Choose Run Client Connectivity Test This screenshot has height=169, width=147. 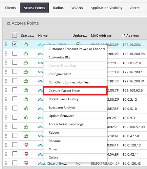pyautogui.click(x=75, y=82)
